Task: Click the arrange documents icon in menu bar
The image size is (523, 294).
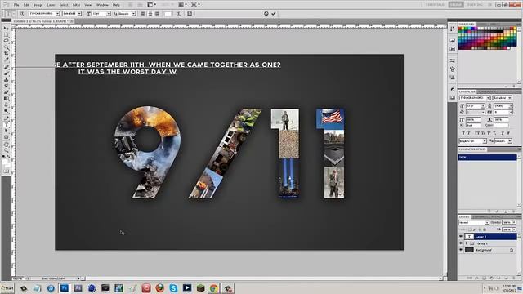Action: click(x=181, y=5)
